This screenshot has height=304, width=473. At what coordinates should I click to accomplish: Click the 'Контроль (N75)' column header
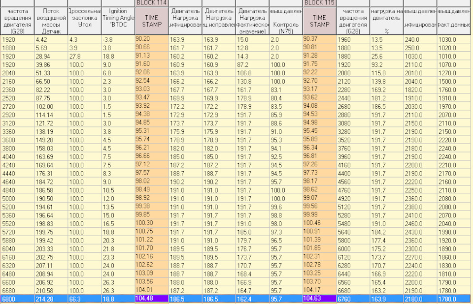coord(286,21)
